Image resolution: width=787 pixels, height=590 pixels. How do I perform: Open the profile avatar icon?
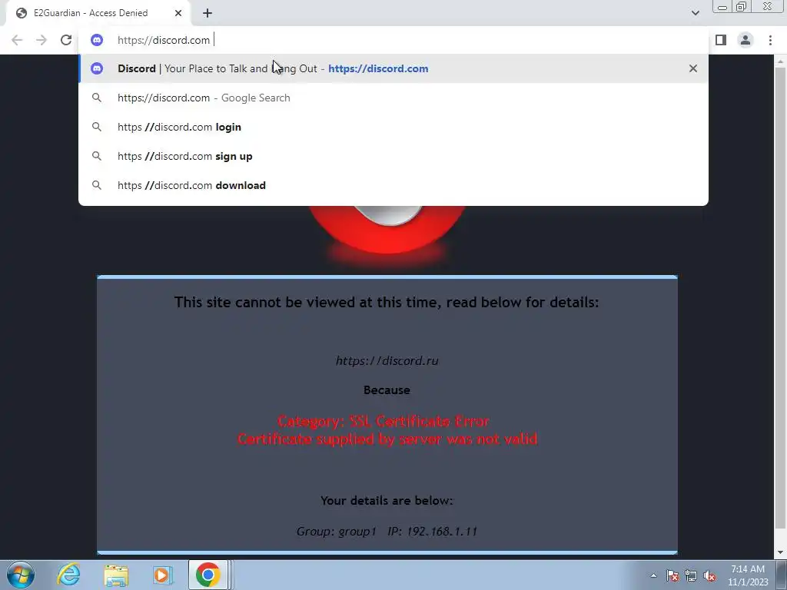point(745,40)
